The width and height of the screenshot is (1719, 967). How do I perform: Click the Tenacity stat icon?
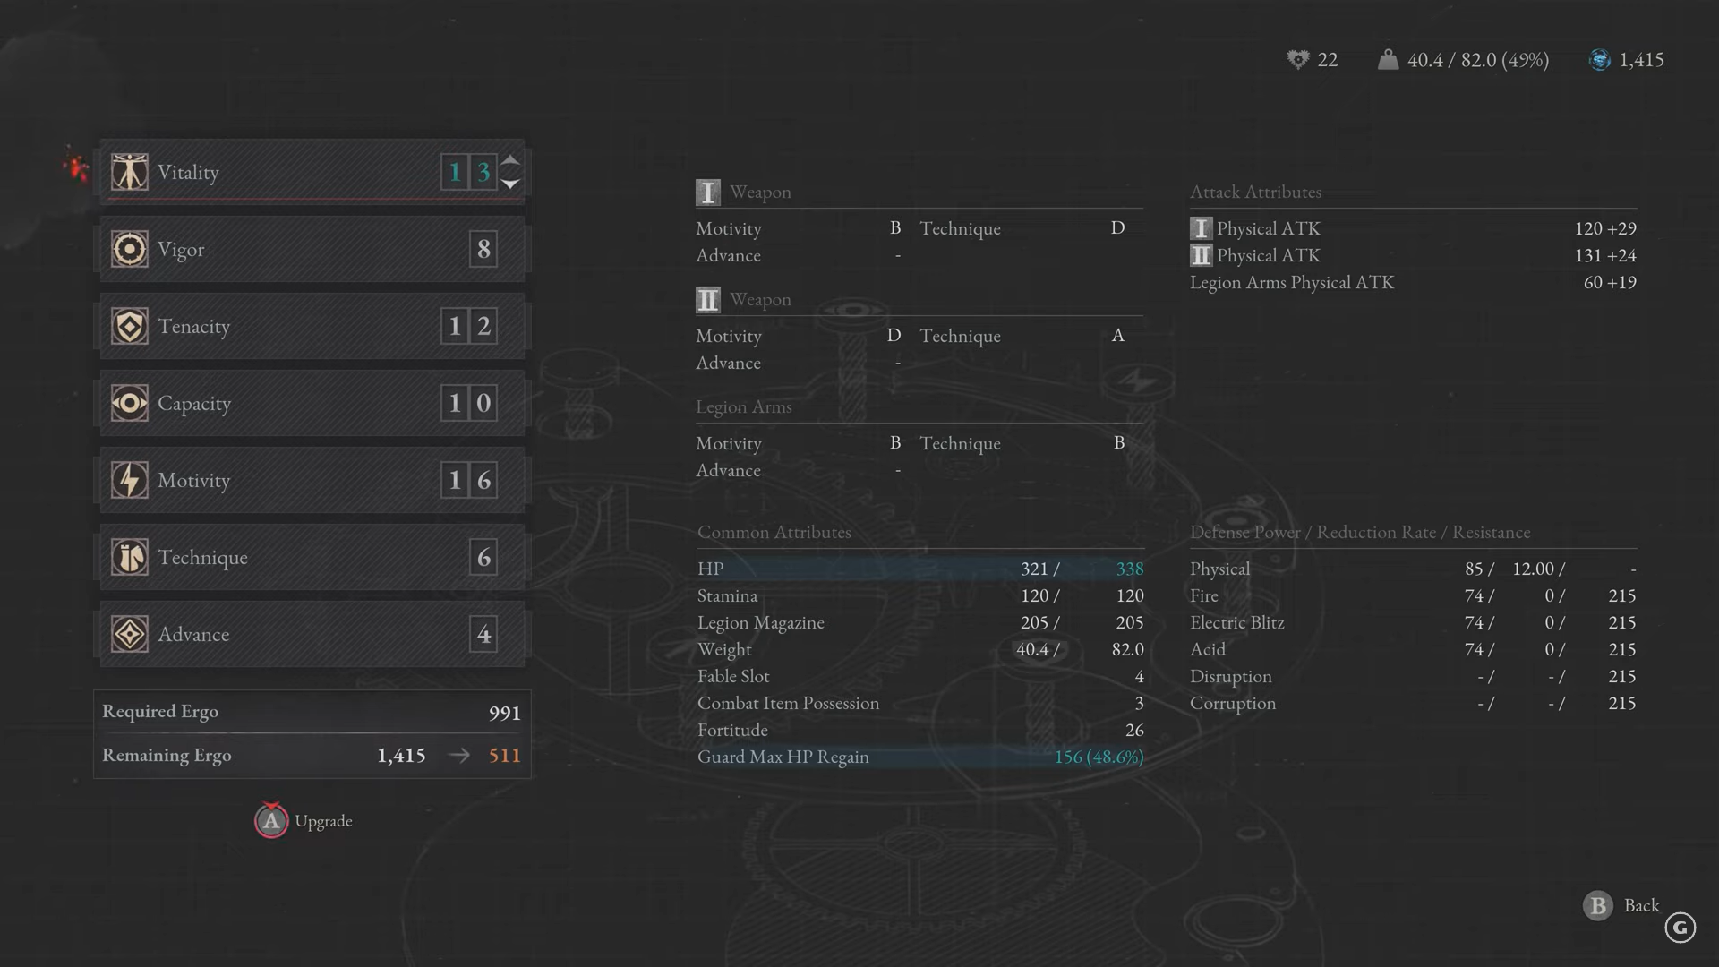click(x=130, y=326)
